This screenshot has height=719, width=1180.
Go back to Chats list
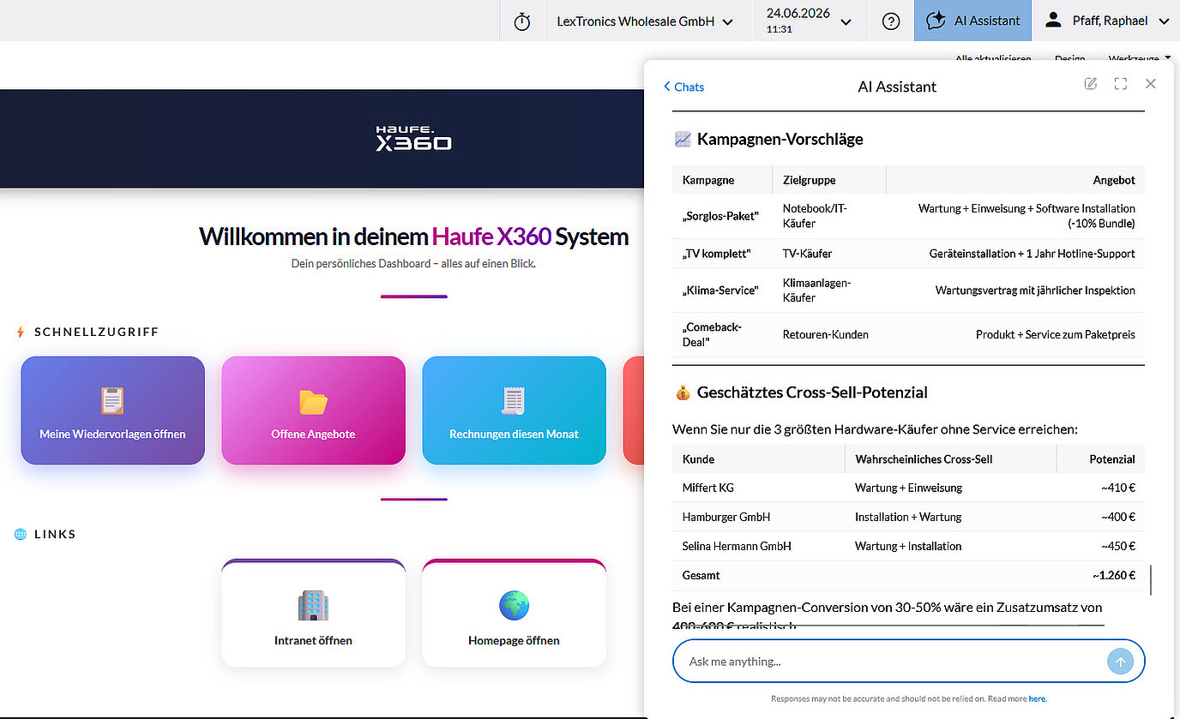[683, 87]
